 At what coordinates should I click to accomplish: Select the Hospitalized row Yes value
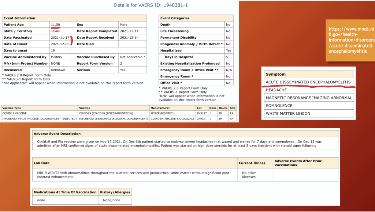coord(229,50)
